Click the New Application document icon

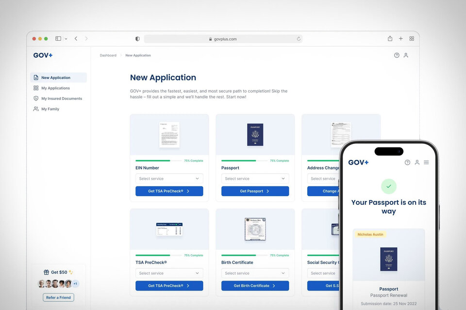pyautogui.click(x=36, y=77)
